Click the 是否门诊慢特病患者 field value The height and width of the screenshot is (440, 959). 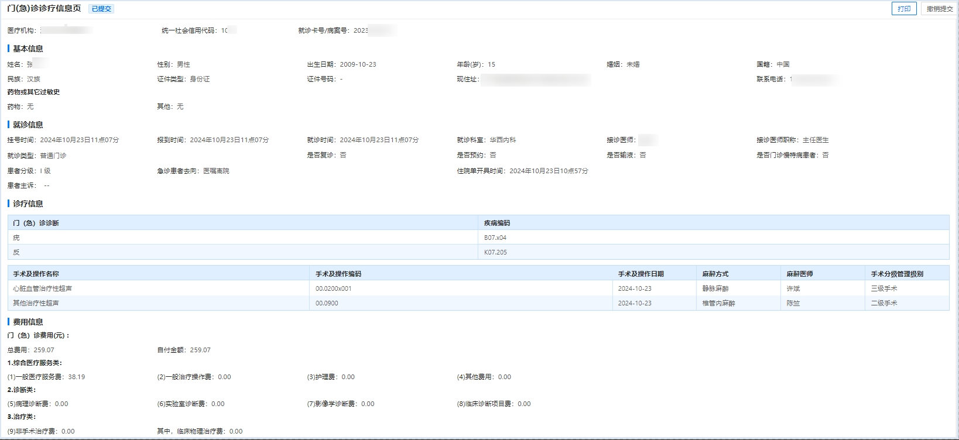(826, 155)
